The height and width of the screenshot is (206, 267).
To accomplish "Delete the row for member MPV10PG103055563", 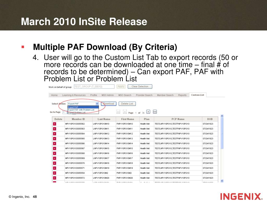I will 54,129.
